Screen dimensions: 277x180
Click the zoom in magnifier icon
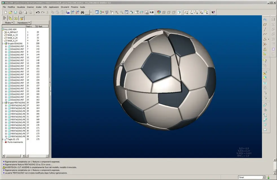point(117,12)
